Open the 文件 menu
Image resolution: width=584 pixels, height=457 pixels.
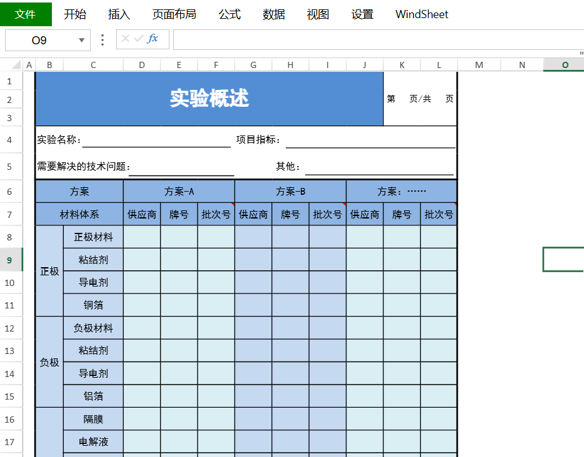26,14
